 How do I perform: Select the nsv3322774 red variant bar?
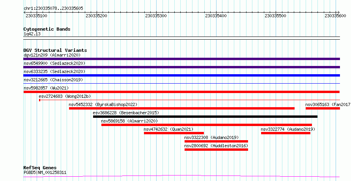pos(286,133)
